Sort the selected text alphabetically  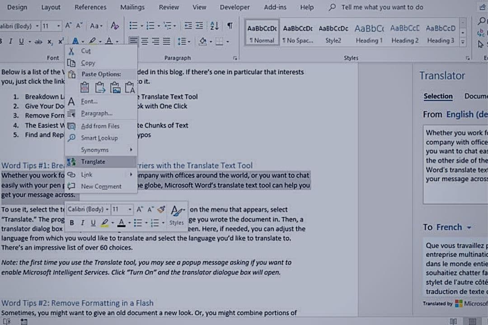(x=215, y=26)
